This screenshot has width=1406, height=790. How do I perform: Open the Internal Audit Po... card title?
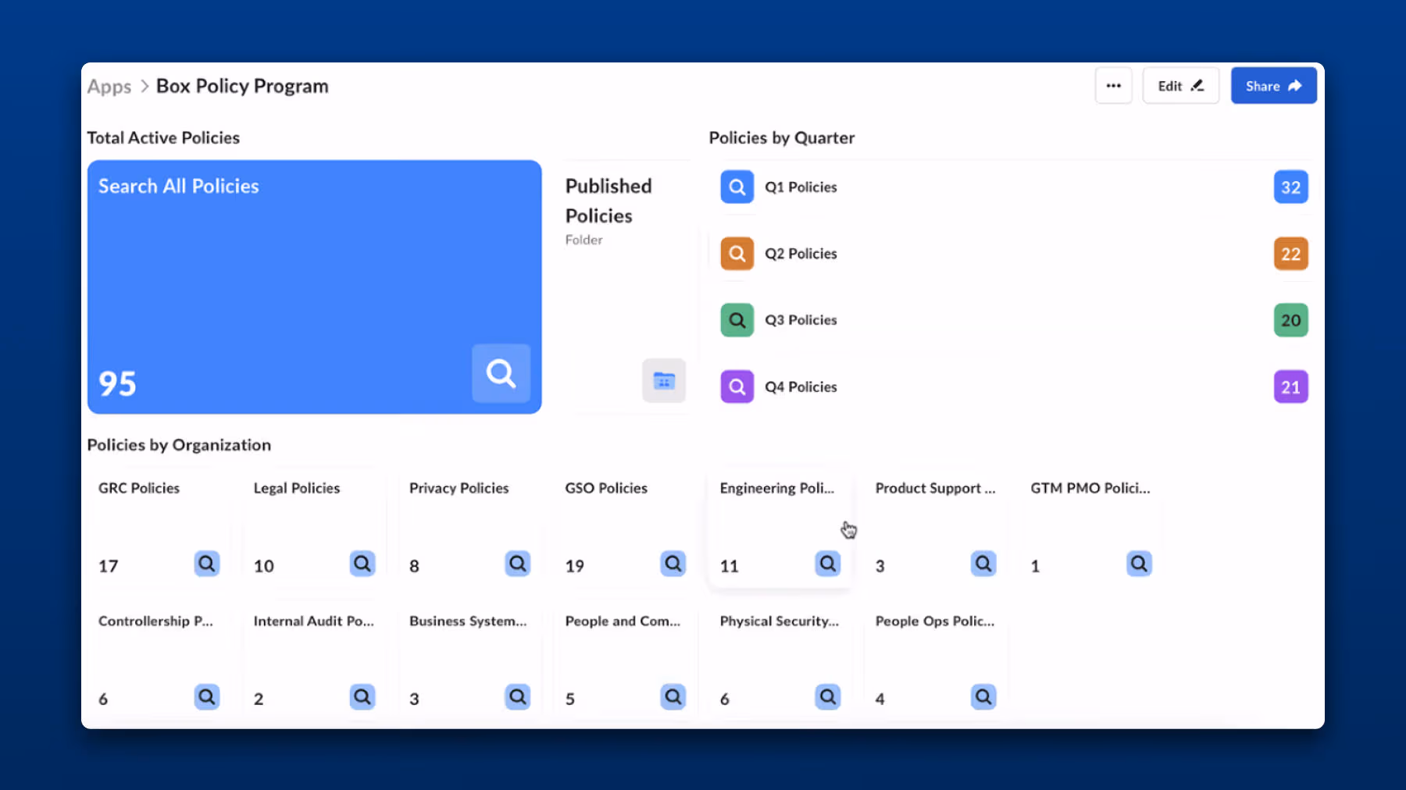click(x=314, y=621)
